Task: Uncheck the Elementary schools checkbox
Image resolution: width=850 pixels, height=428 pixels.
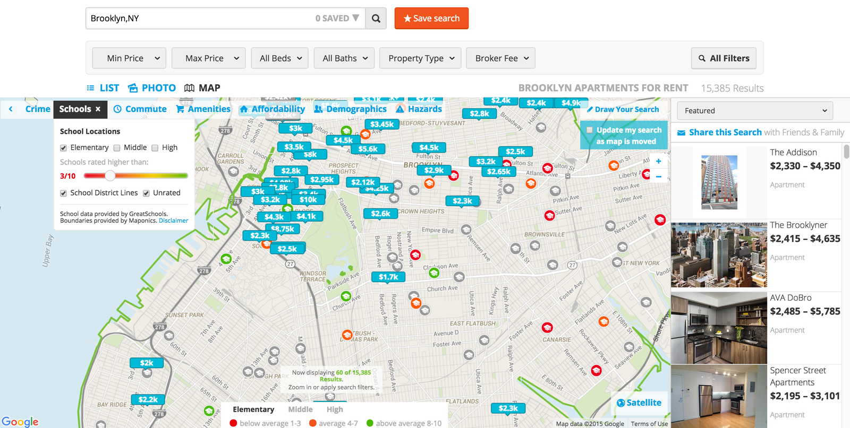Action: pos(64,148)
